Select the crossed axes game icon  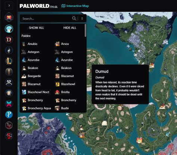(x=9, y=82)
